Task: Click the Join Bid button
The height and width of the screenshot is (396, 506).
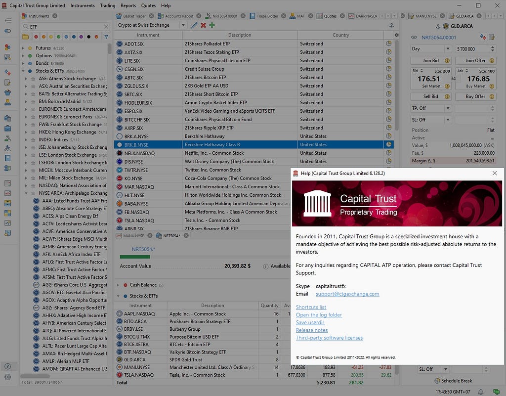Action: [431, 61]
